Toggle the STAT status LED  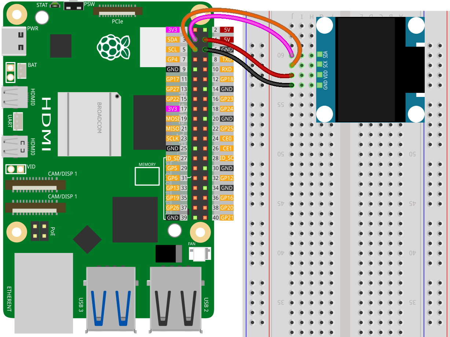coord(55,6)
